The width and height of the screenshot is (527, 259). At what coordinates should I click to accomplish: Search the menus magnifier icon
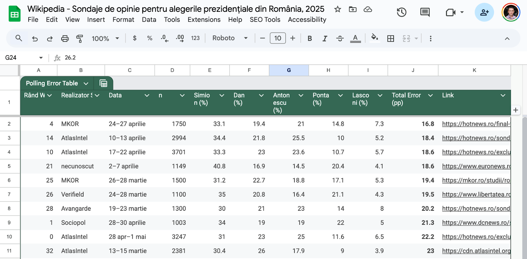(19, 38)
